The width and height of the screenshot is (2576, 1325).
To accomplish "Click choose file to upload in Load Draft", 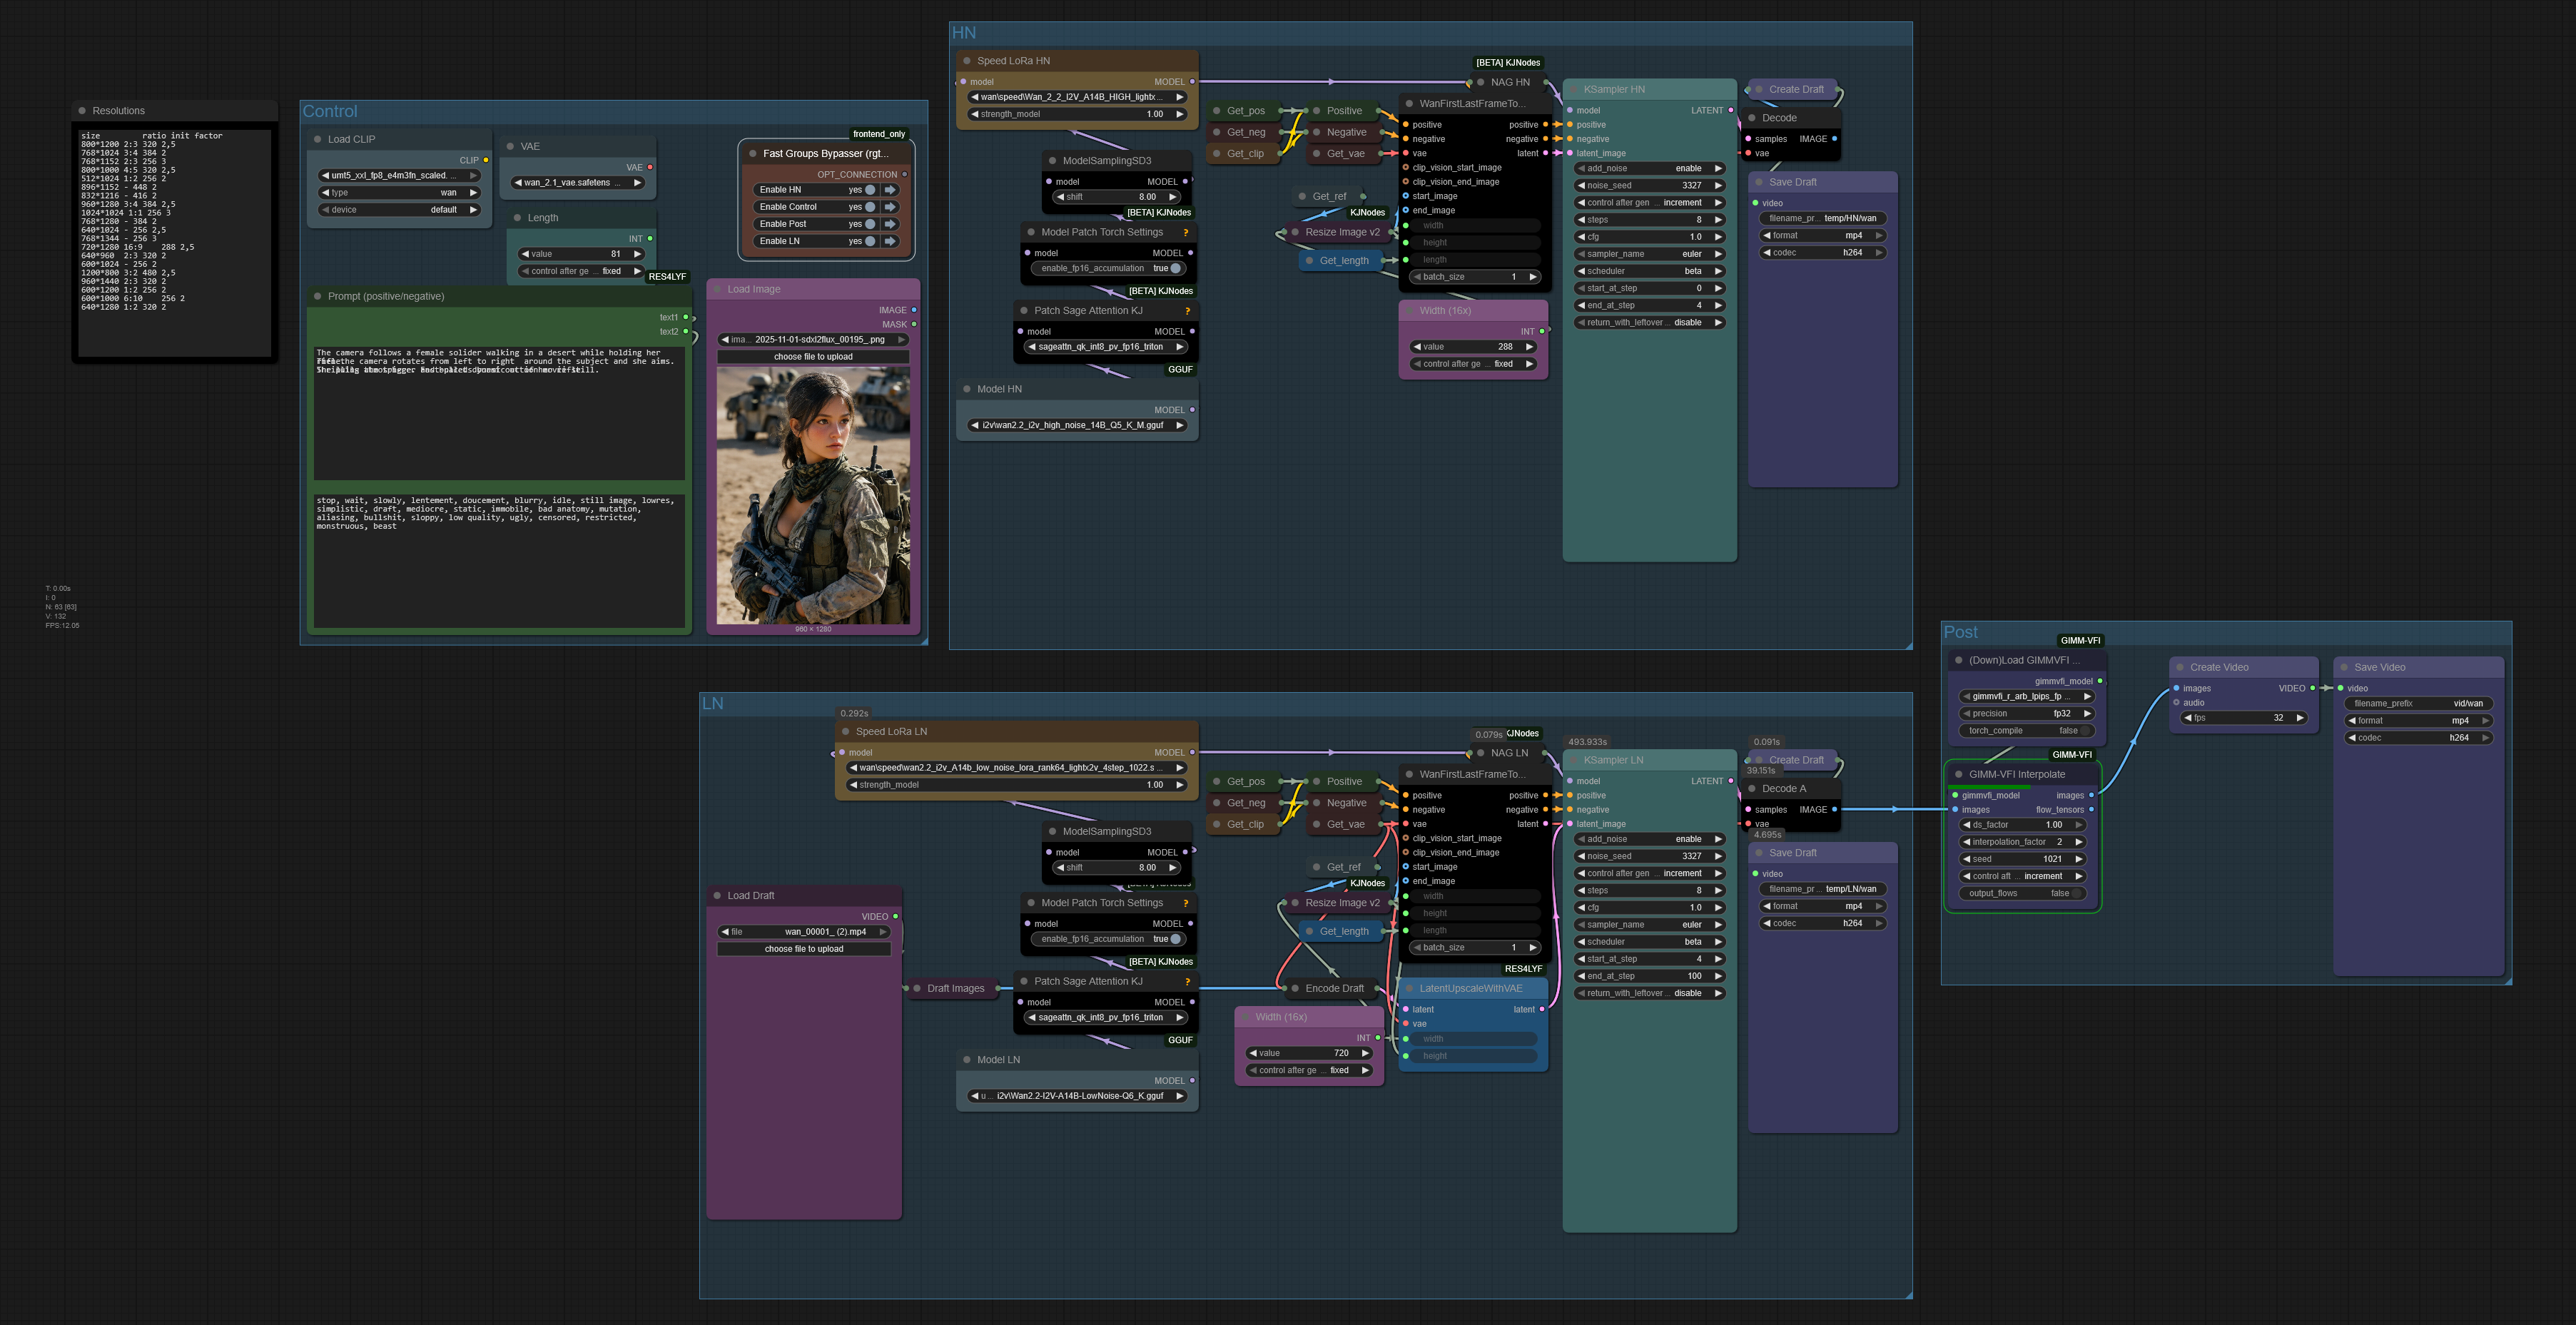I will (x=803, y=949).
